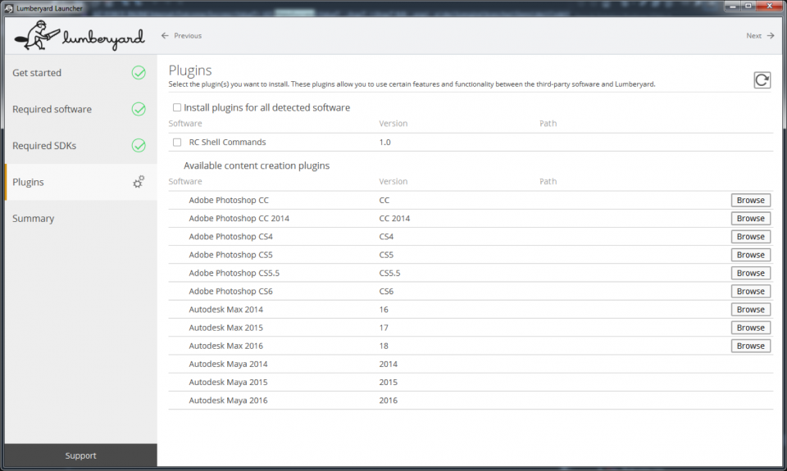
Task: Click the Adobe Photoshop CS5.5 label
Action: [x=234, y=273]
